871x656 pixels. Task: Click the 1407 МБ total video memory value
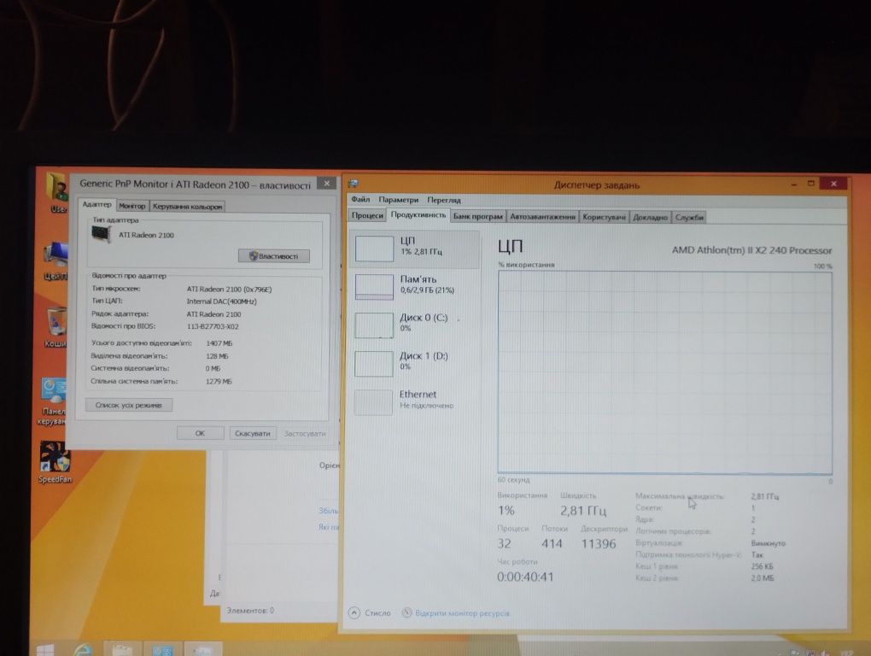point(219,343)
